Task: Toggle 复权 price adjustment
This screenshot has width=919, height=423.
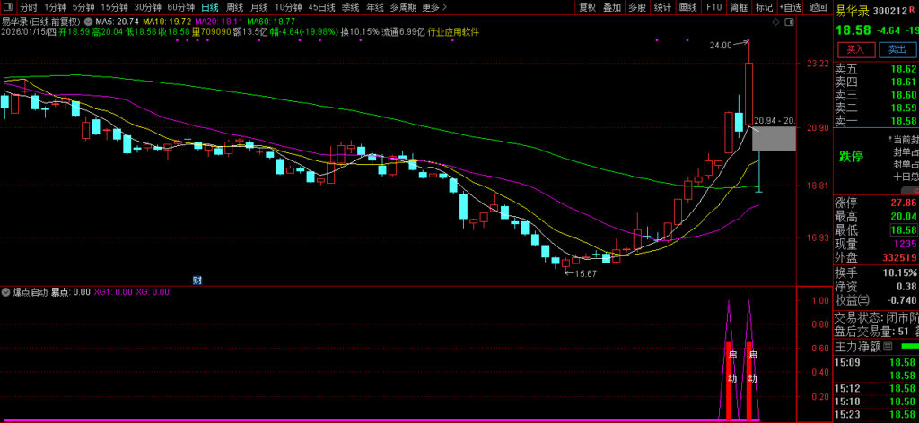Action: [x=587, y=7]
